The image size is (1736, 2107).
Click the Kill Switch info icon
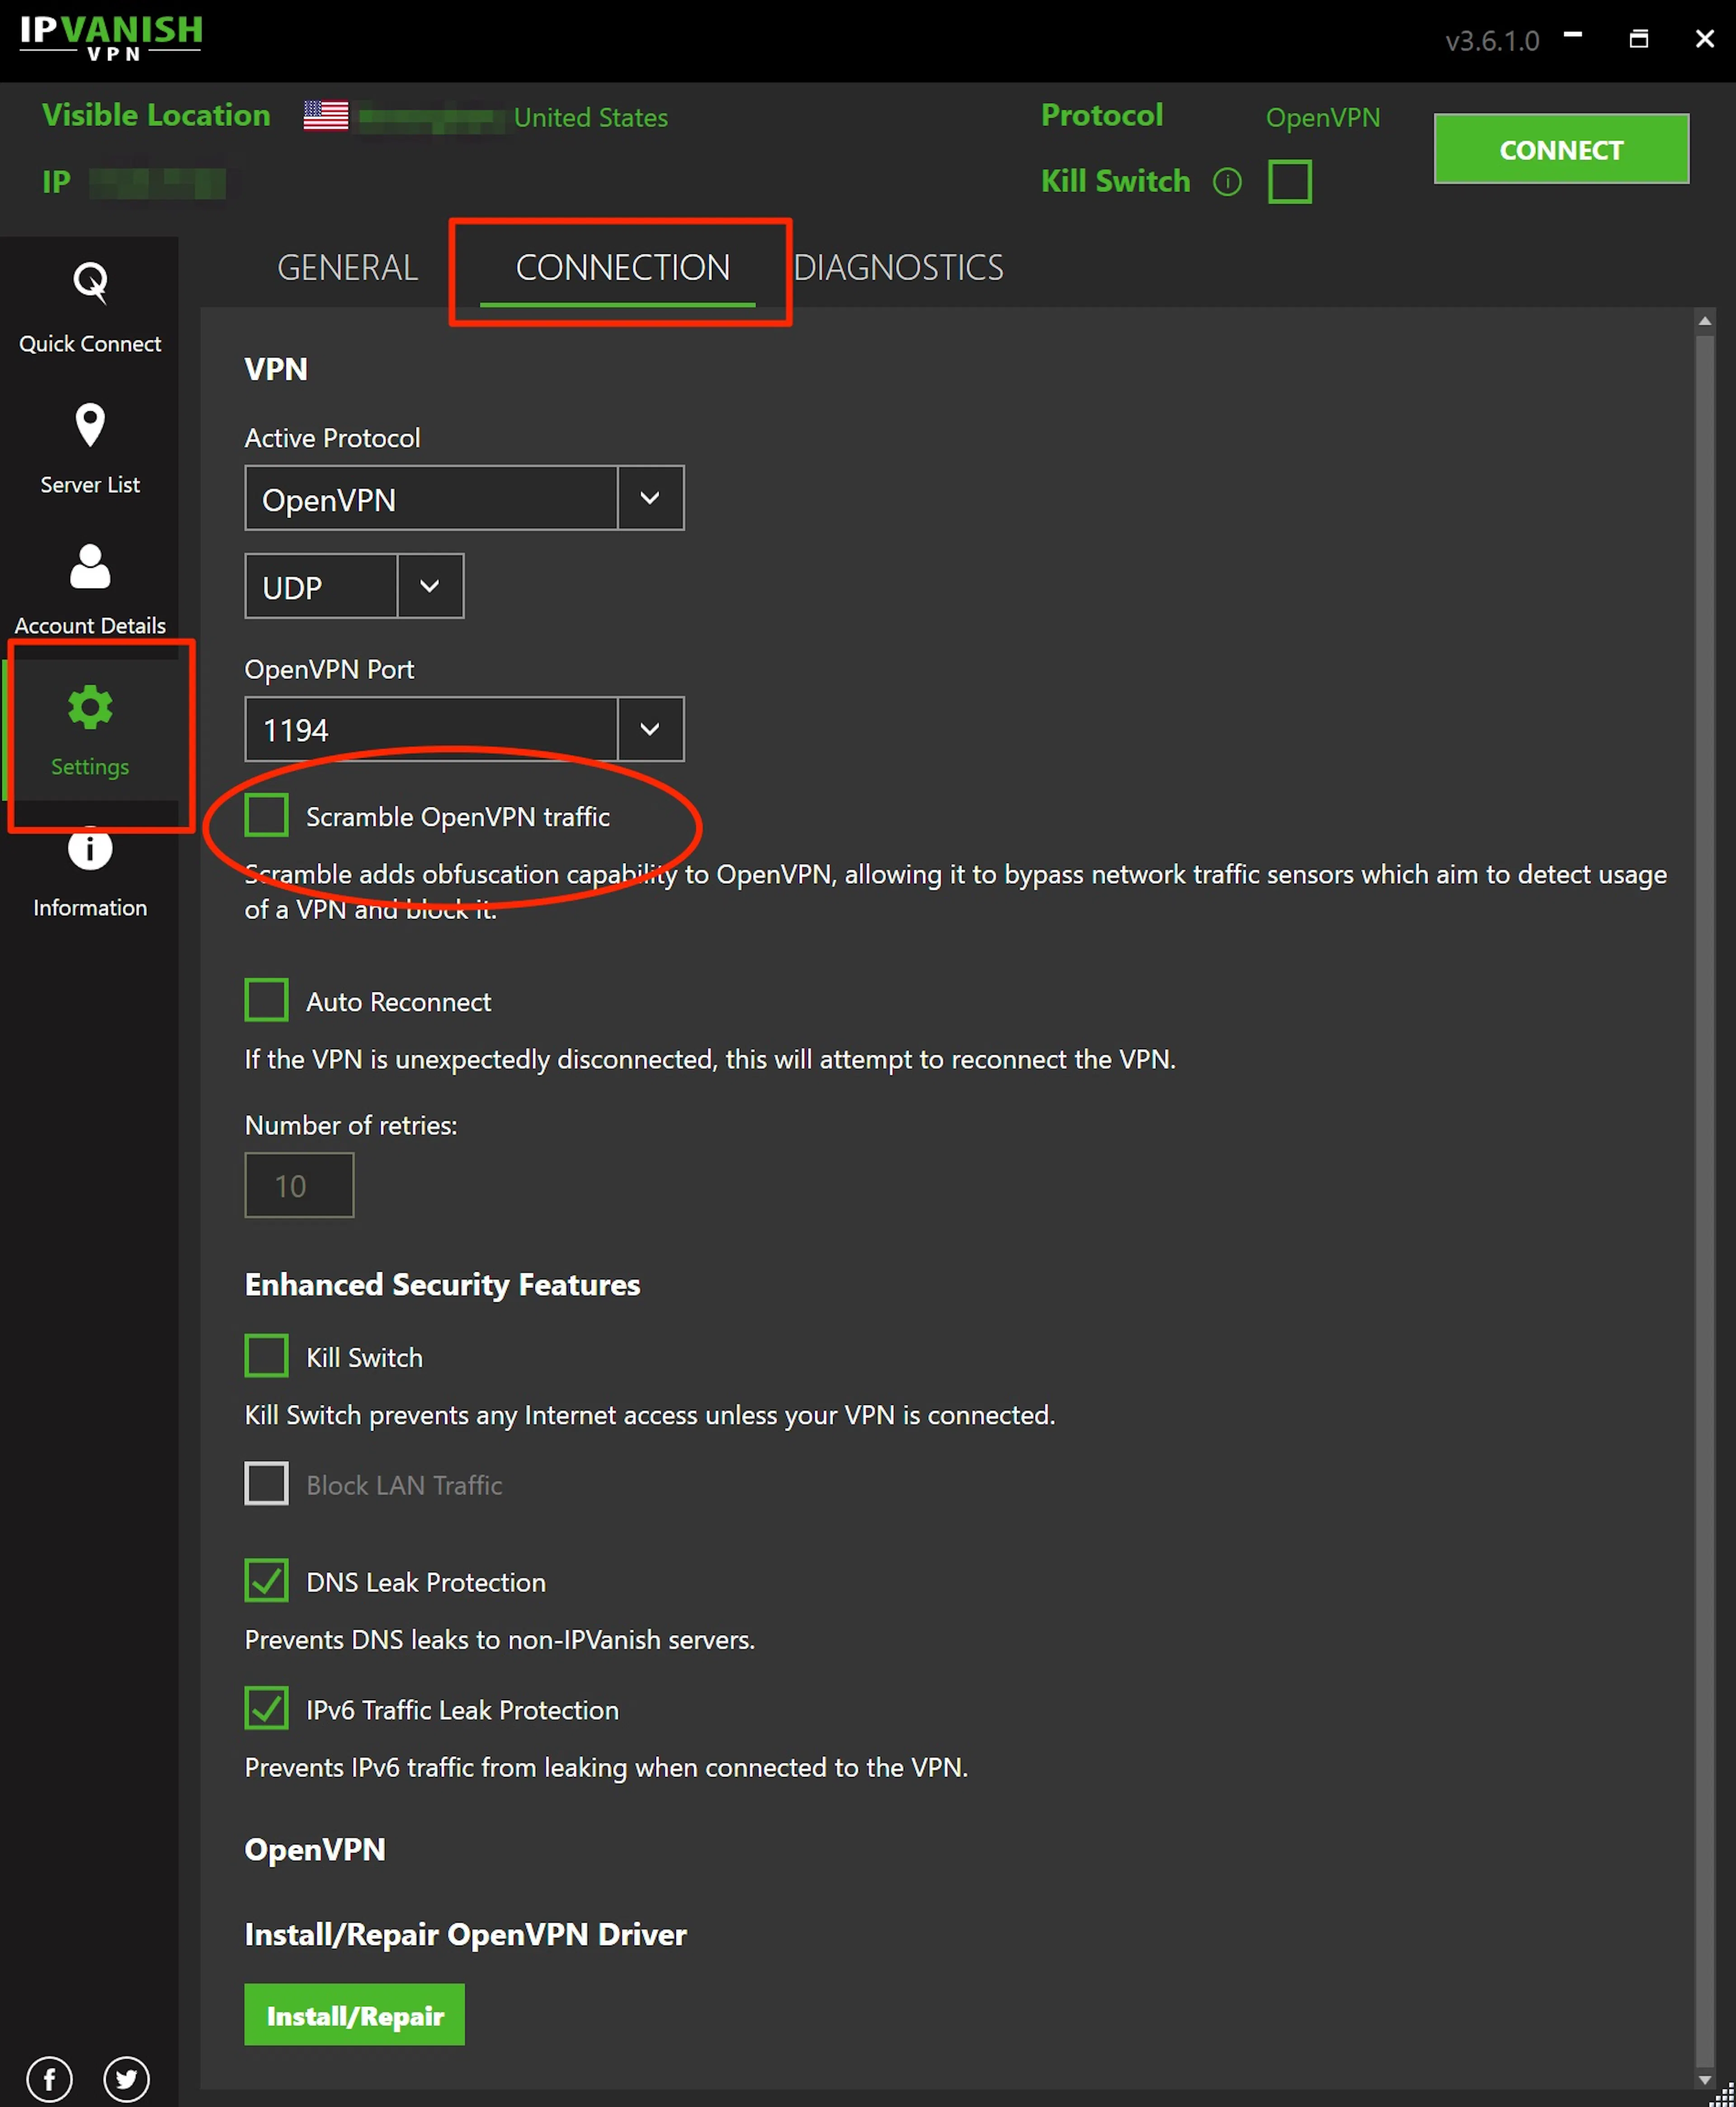tap(1227, 182)
